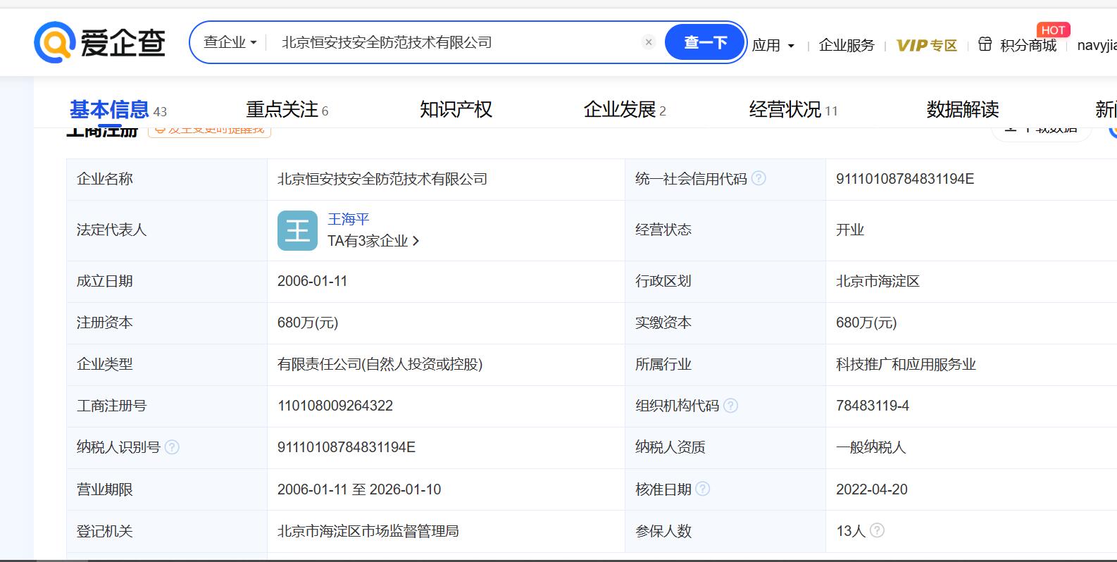Viewport: 1117px width, 562px height.
Task: Open help icon next to 13人
Action: [877, 530]
